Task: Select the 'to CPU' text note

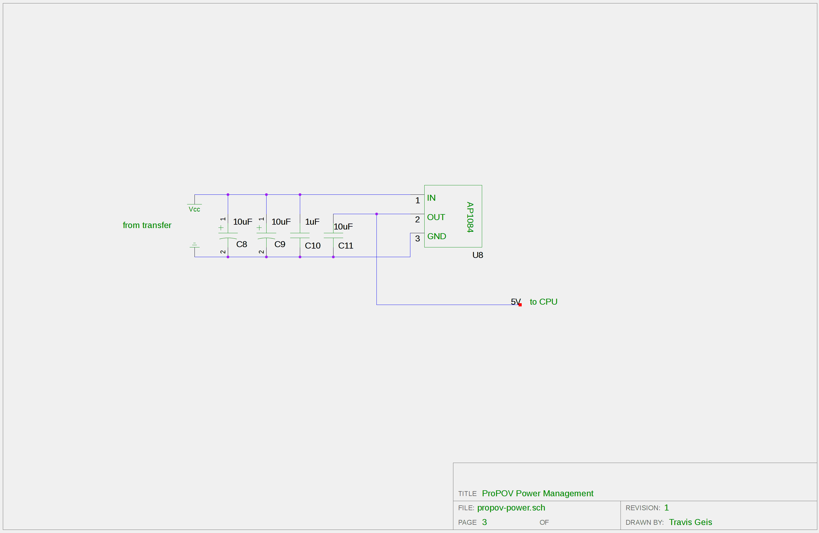Action: 543,302
